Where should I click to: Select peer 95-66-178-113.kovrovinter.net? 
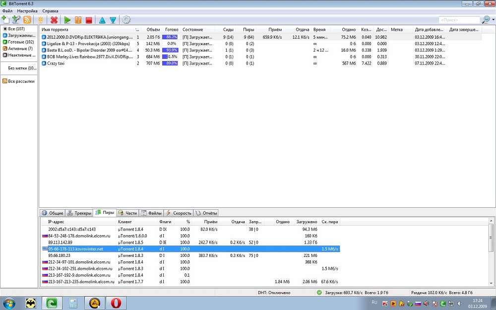coord(190,249)
